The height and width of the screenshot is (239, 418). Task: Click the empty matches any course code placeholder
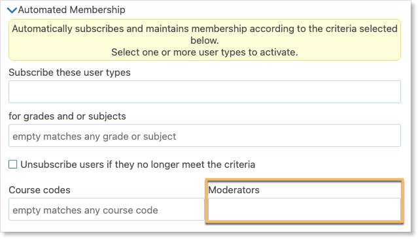85,210
